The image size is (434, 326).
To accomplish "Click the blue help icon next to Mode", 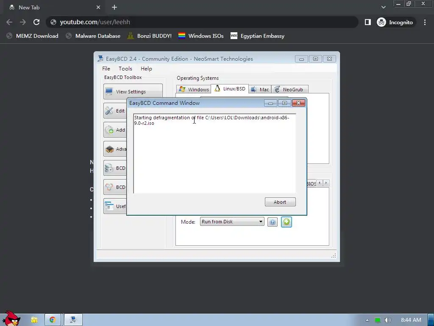I will tap(273, 222).
